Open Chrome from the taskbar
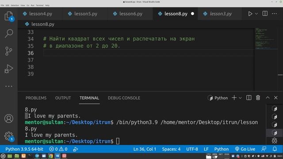The height and width of the screenshot is (159, 283). (51, 156)
